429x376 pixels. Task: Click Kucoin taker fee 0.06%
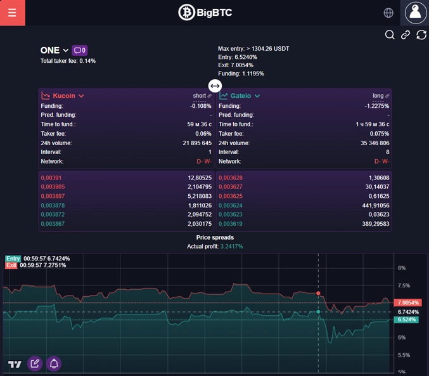pos(203,134)
